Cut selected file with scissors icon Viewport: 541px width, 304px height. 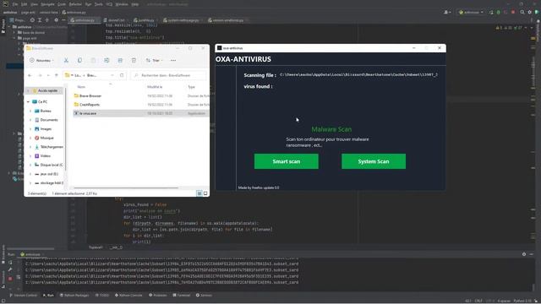pyautogui.click(x=66, y=60)
